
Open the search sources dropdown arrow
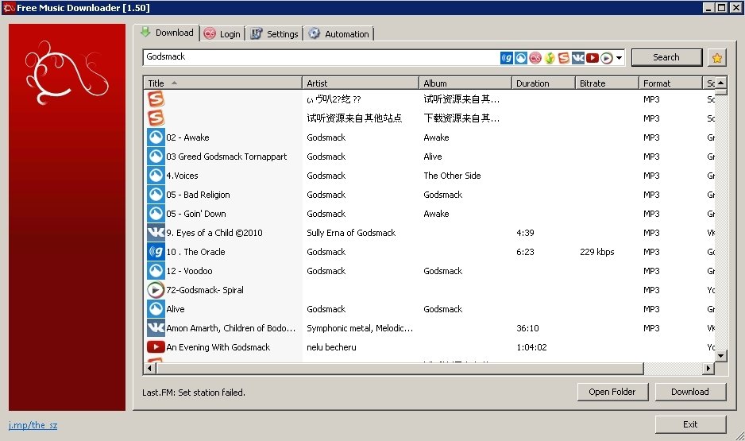(x=619, y=58)
